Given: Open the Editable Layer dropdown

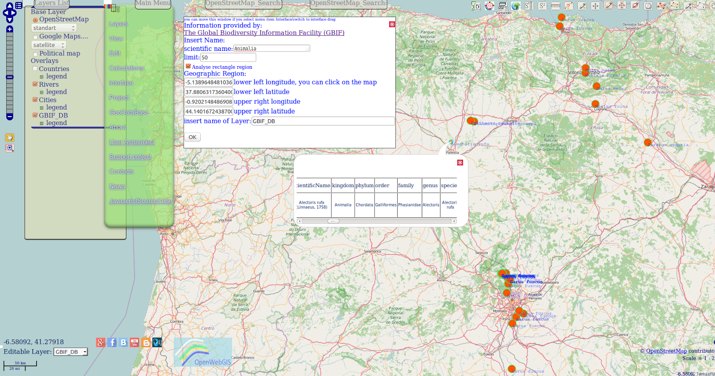Looking at the screenshot, I should tap(71, 352).
